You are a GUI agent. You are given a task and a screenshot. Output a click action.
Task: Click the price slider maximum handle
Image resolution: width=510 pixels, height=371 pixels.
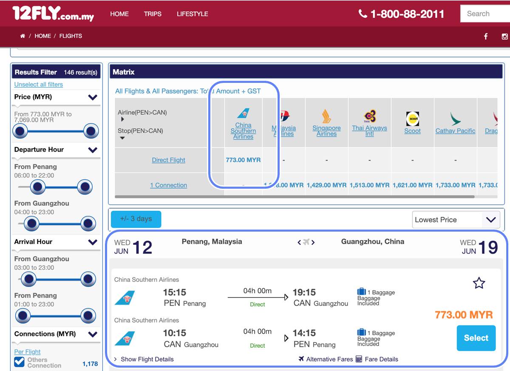(91, 131)
